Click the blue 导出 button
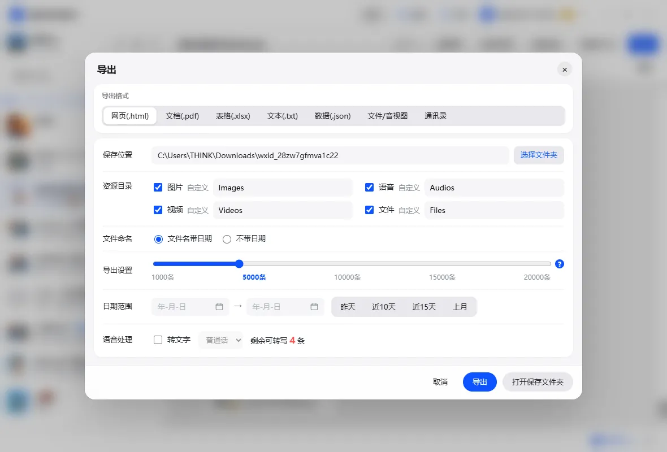 click(479, 382)
